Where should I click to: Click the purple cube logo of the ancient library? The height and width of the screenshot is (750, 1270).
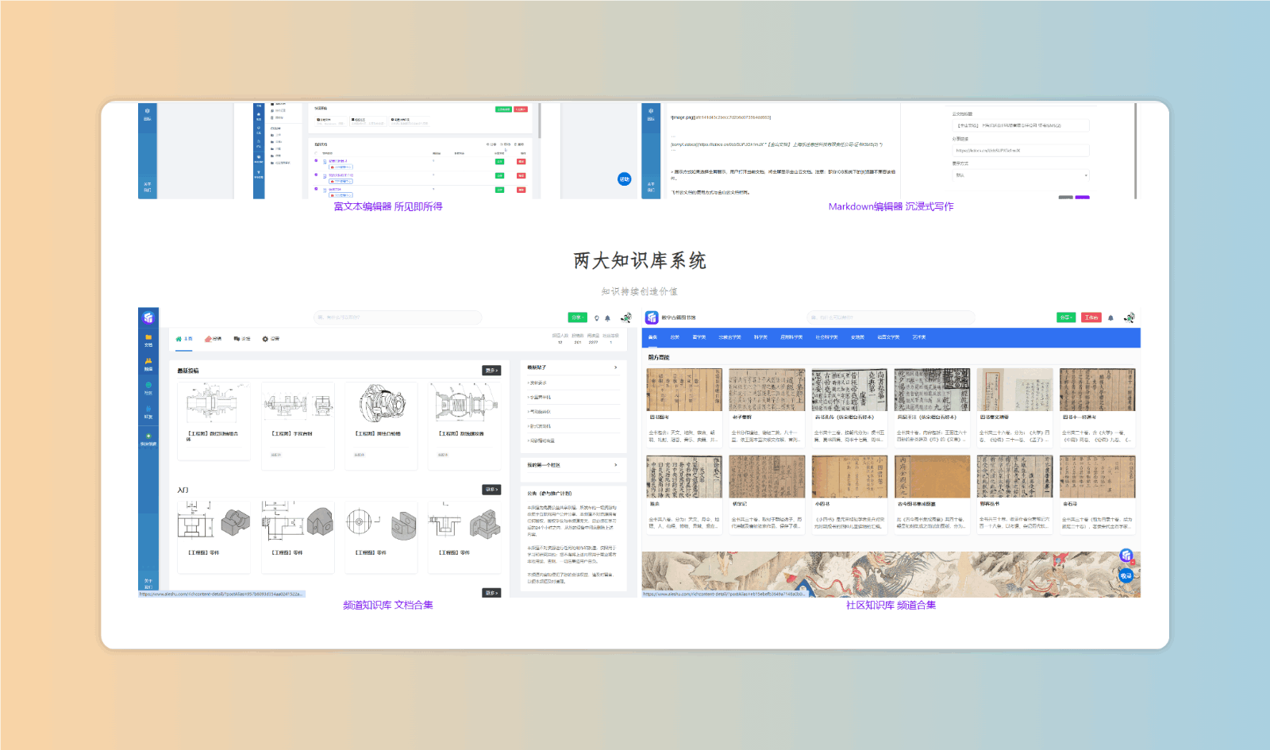point(652,317)
